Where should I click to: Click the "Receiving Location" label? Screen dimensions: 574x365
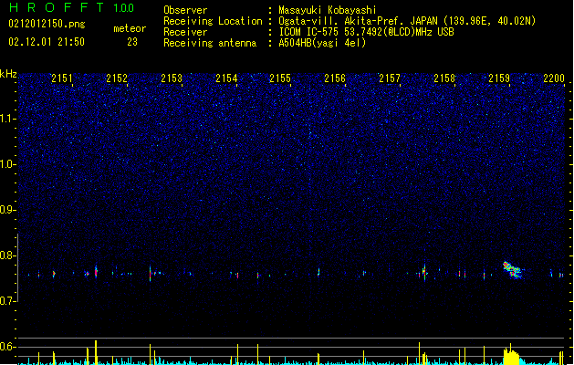coord(213,21)
